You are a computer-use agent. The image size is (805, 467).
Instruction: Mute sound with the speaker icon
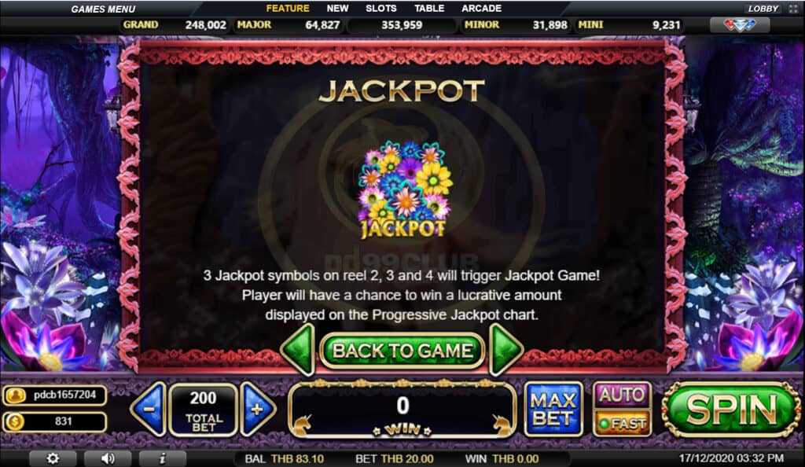(108, 458)
